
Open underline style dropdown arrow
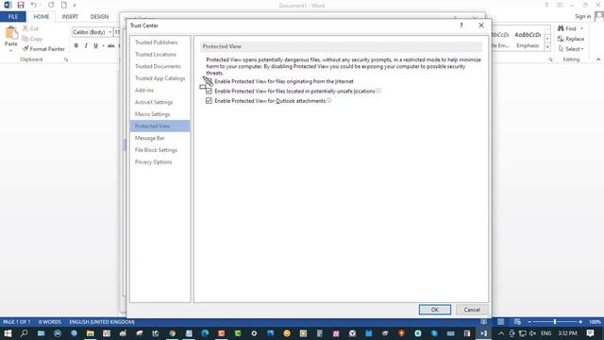click(103, 45)
